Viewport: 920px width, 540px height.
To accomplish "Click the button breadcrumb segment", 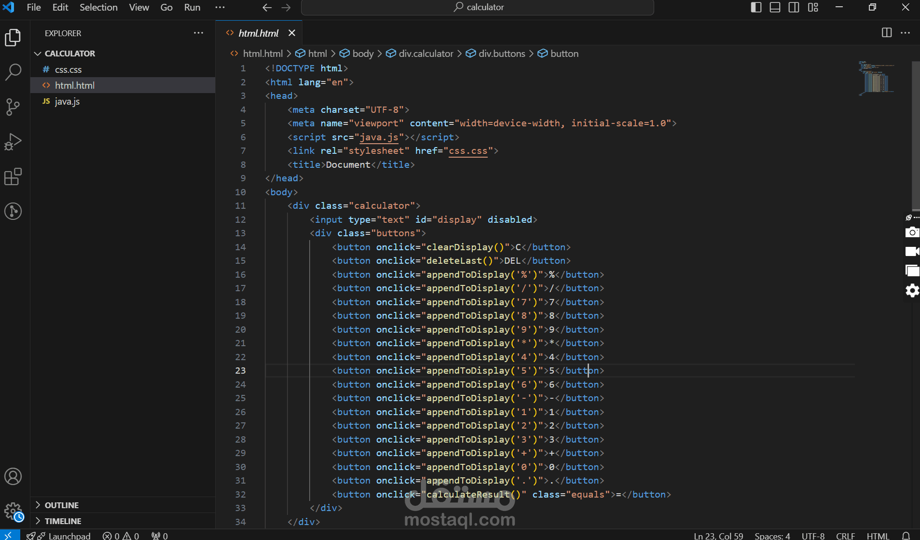I will tap(559, 54).
